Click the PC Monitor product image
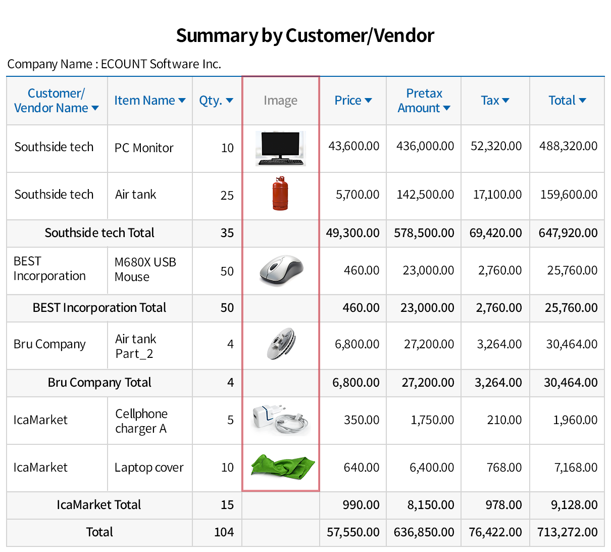Image resolution: width=611 pixels, height=552 pixels. (x=280, y=148)
